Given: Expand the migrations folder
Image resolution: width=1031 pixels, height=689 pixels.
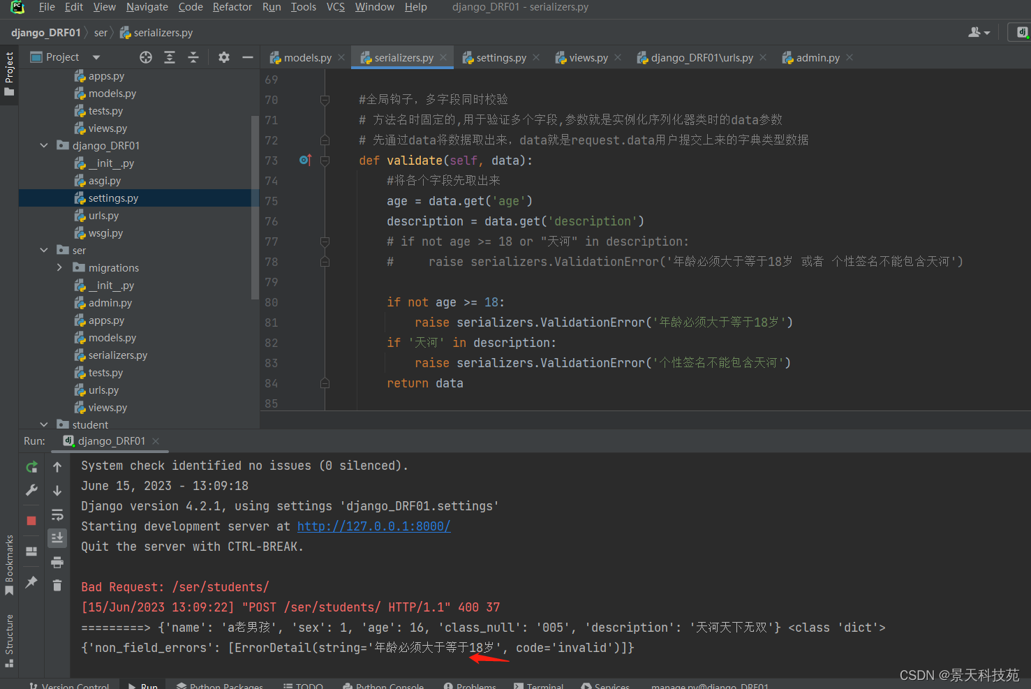Looking at the screenshot, I should point(59,267).
